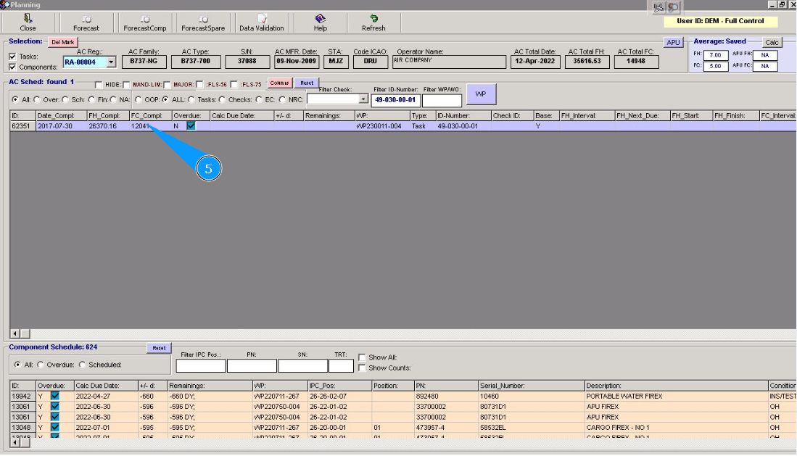Launch ForecastComp from toolbar
797x456 pixels.
click(144, 22)
